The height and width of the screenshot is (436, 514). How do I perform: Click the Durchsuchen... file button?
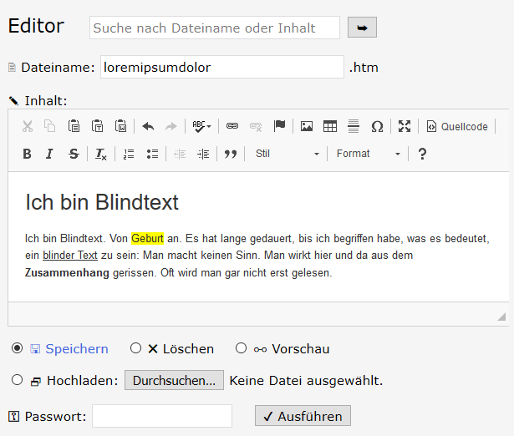(174, 380)
